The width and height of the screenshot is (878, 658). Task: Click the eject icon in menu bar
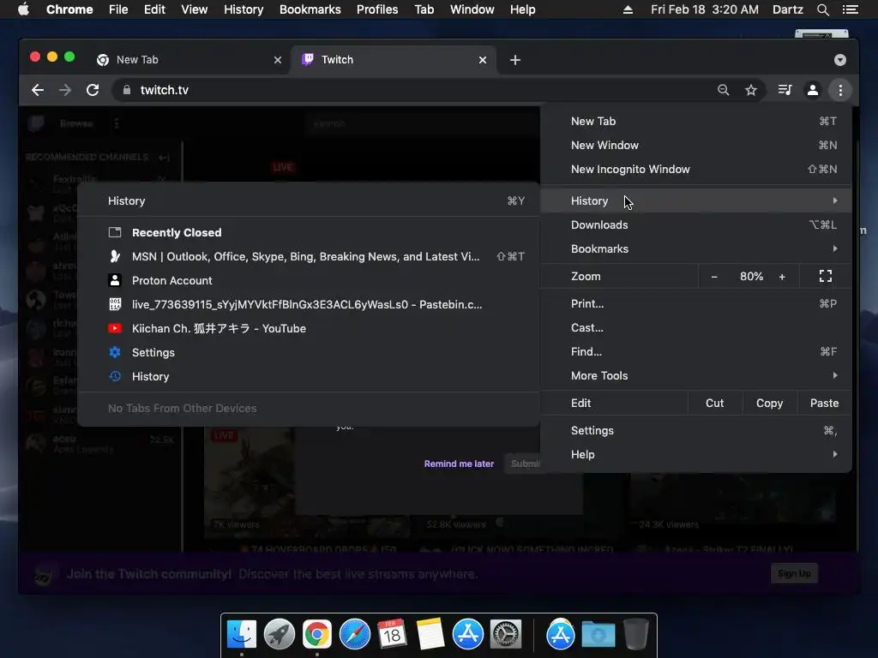click(x=628, y=9)
